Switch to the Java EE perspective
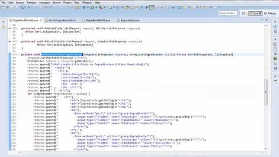 click(255, 14)
